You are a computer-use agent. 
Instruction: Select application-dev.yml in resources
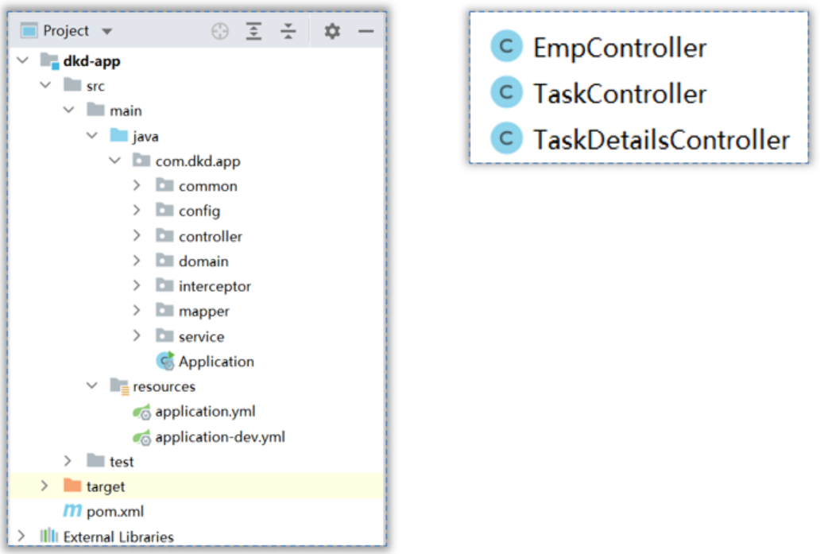[x=220, y=437]
